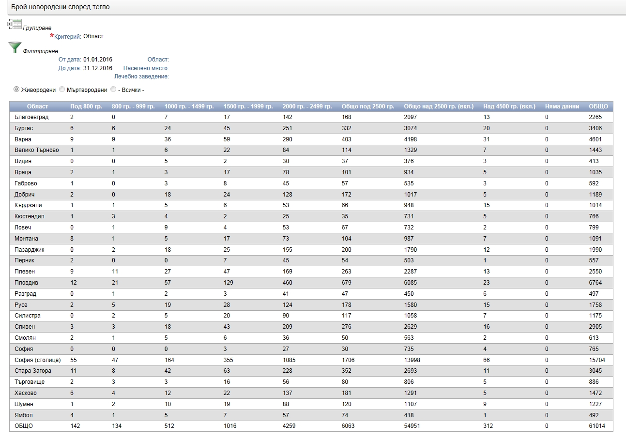
Task: Choose the Всички radio option
Action: click(113, 90)
